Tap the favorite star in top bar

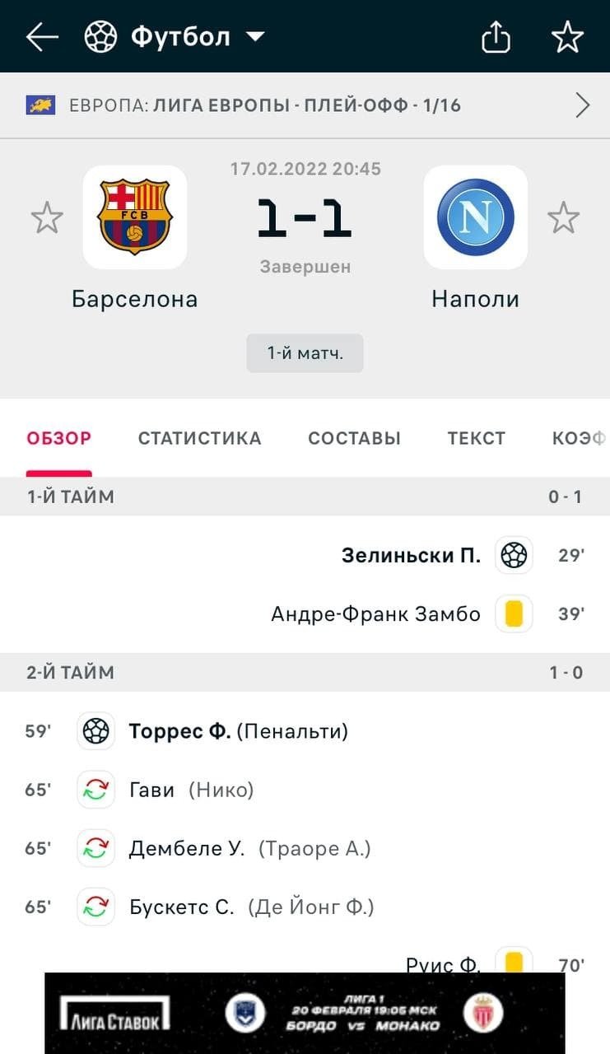click(567, 37)
